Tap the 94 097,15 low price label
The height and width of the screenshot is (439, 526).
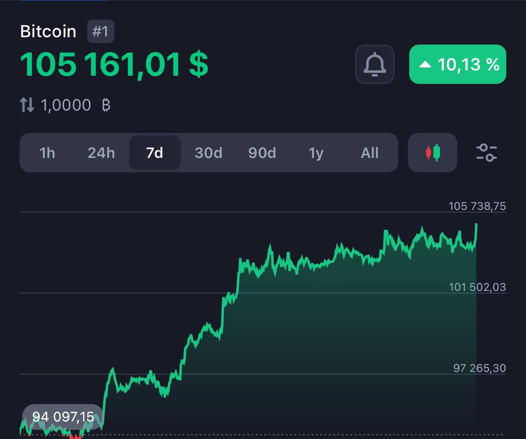[x=63, y=417]
